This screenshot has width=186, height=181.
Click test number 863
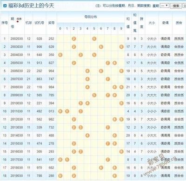coord(39,79)
